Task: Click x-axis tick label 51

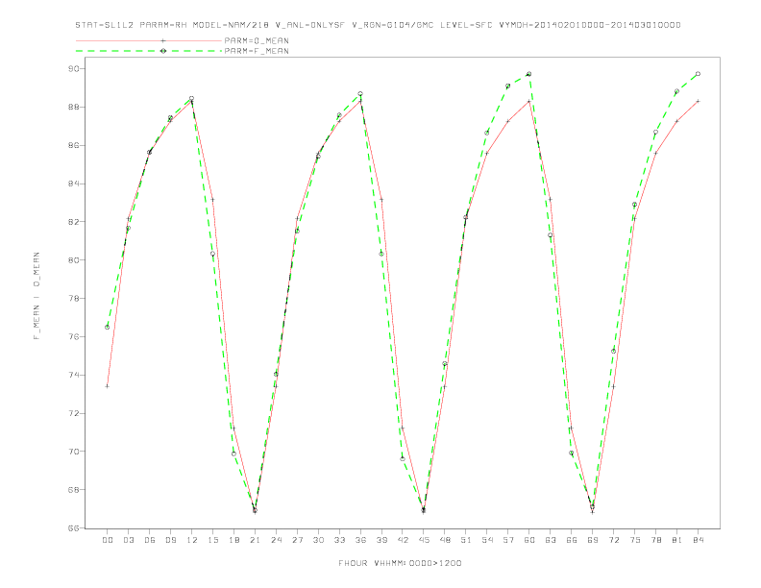Action: 466,540
